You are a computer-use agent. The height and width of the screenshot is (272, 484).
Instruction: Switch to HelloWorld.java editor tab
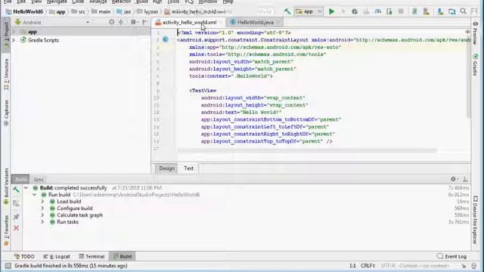click(255, 22)
